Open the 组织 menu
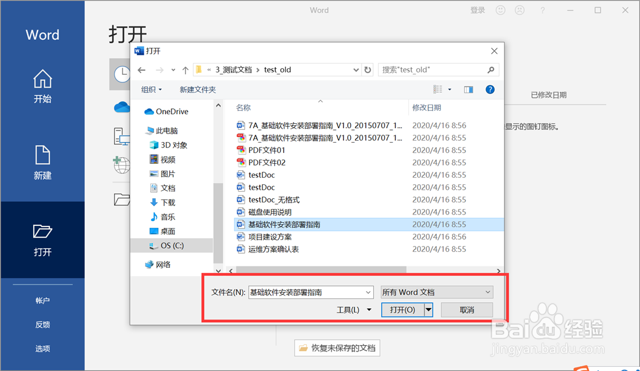Image resolution: width=640 pixels, height=371 pixels. click(x=152, y=89)
